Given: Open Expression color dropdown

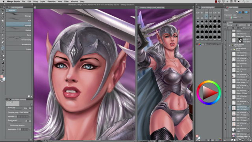Looking at the screenshot, I should coord(234,17).
